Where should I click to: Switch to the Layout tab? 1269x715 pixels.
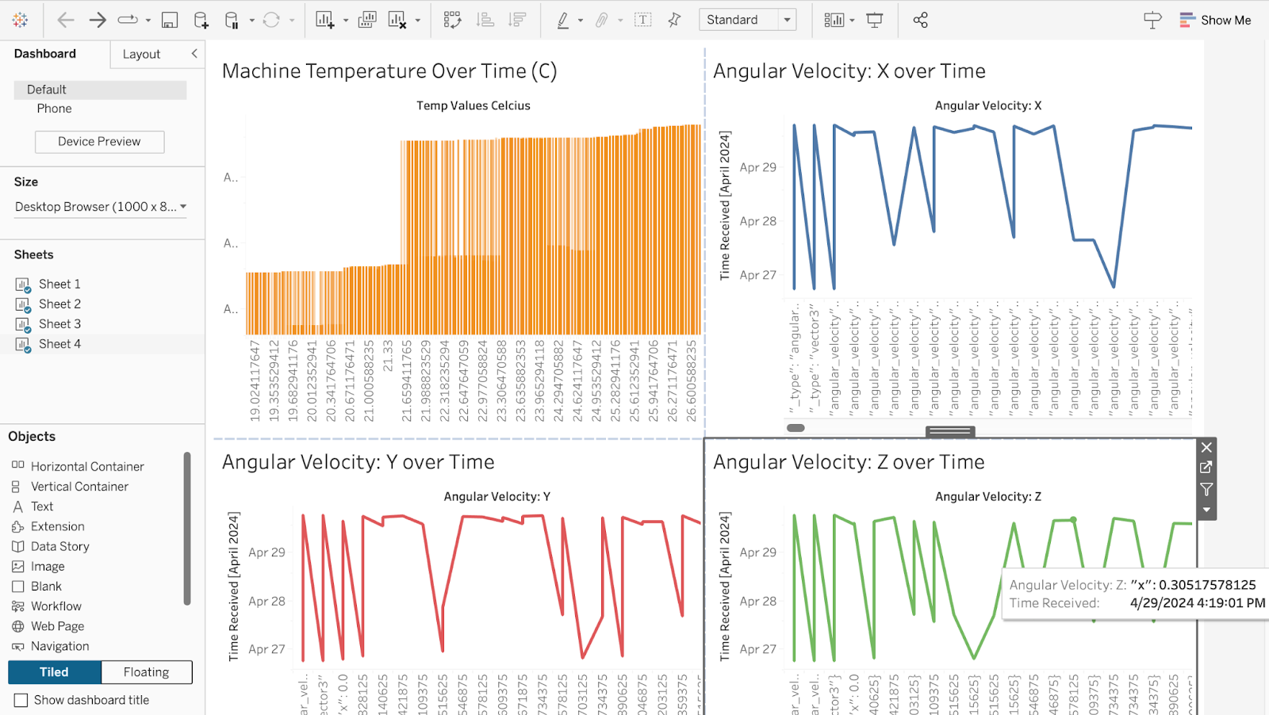(x=141, y=54)
